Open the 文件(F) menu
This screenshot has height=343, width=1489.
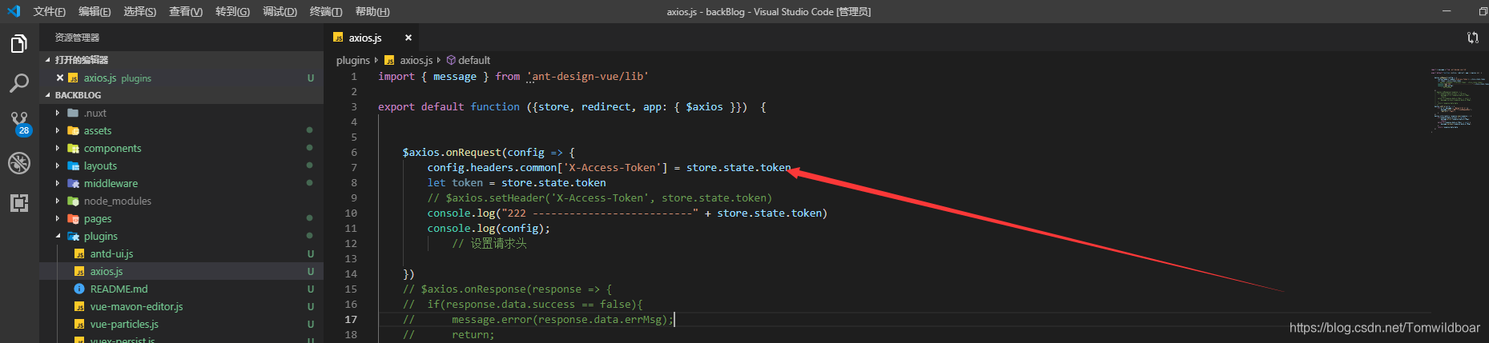[x=50, y=11]
